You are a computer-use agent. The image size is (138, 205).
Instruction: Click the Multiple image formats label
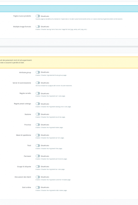tap(22, 27)
